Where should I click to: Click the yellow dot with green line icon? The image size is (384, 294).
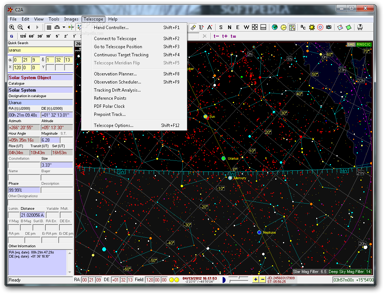(x=71, y=27)
